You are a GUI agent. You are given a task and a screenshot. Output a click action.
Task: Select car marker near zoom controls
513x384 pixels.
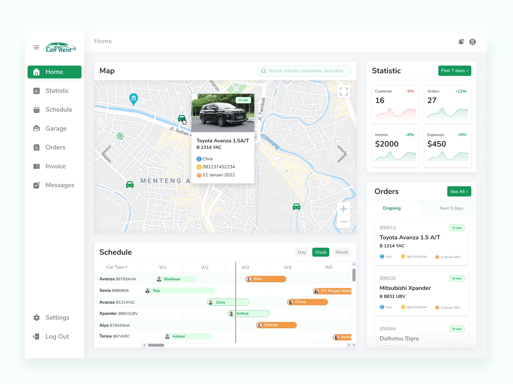coord(297,207)
